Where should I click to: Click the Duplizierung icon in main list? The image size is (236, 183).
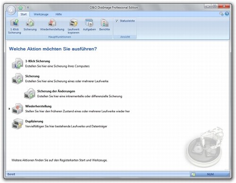coord(17,124)
